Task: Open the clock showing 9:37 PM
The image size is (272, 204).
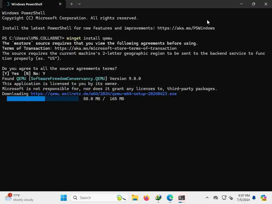Action: click(x=244, y=198)
